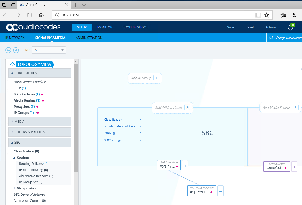The width and height of the screenshot is (302, 205).
Task: Open IP-to-IP Routing (0) in sidebar
Action: click(33, 170)
